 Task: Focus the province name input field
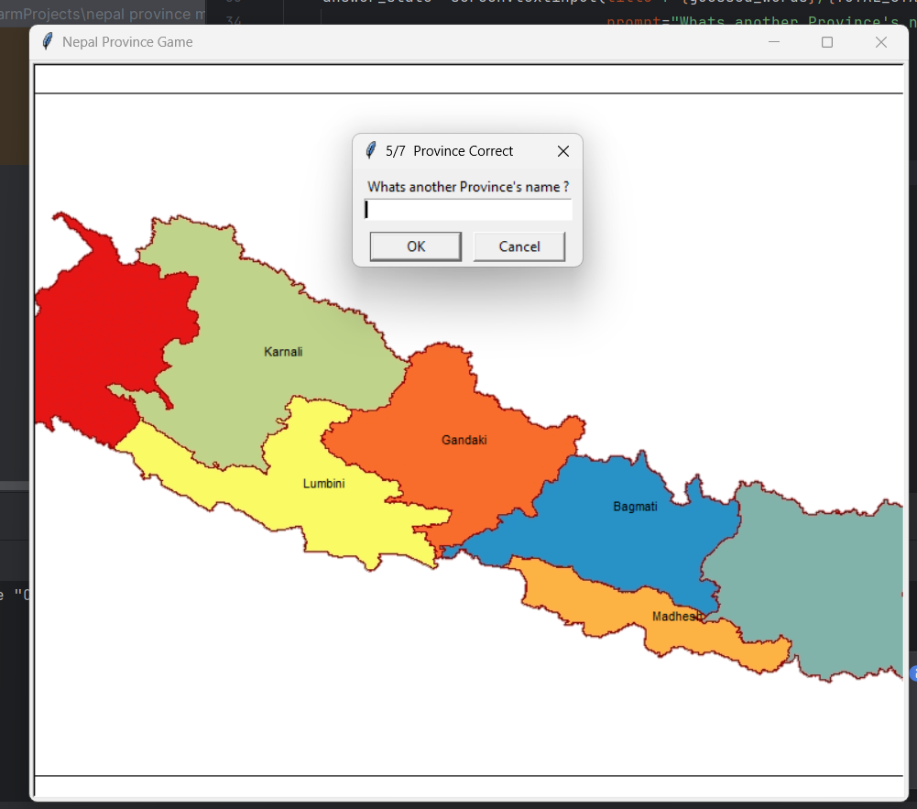coord(468,210)
